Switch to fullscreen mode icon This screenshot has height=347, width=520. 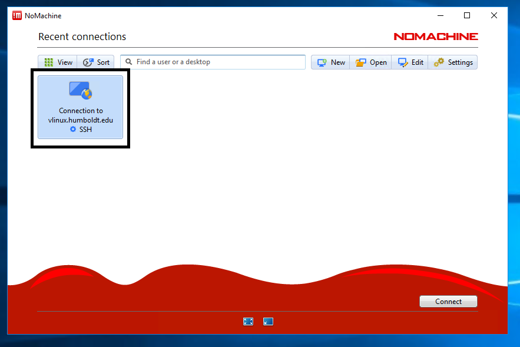pos(248,322)
